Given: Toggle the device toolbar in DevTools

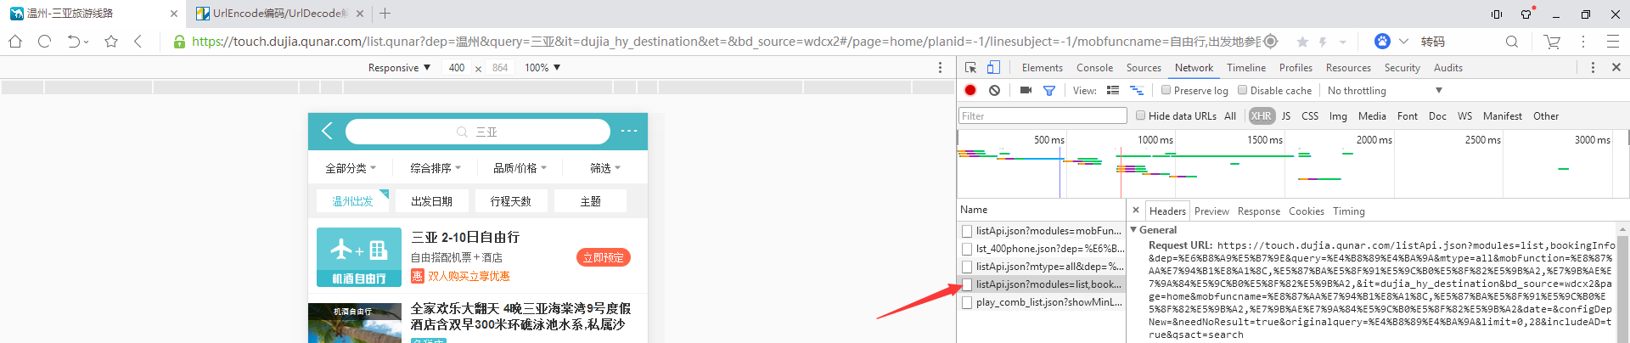Looking at the screenshot, I should 993,68.
